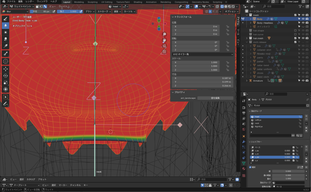This screenshot has height=192, width=311.
Task: Activate the Move tool in toolbar
Action: point(5,69)
